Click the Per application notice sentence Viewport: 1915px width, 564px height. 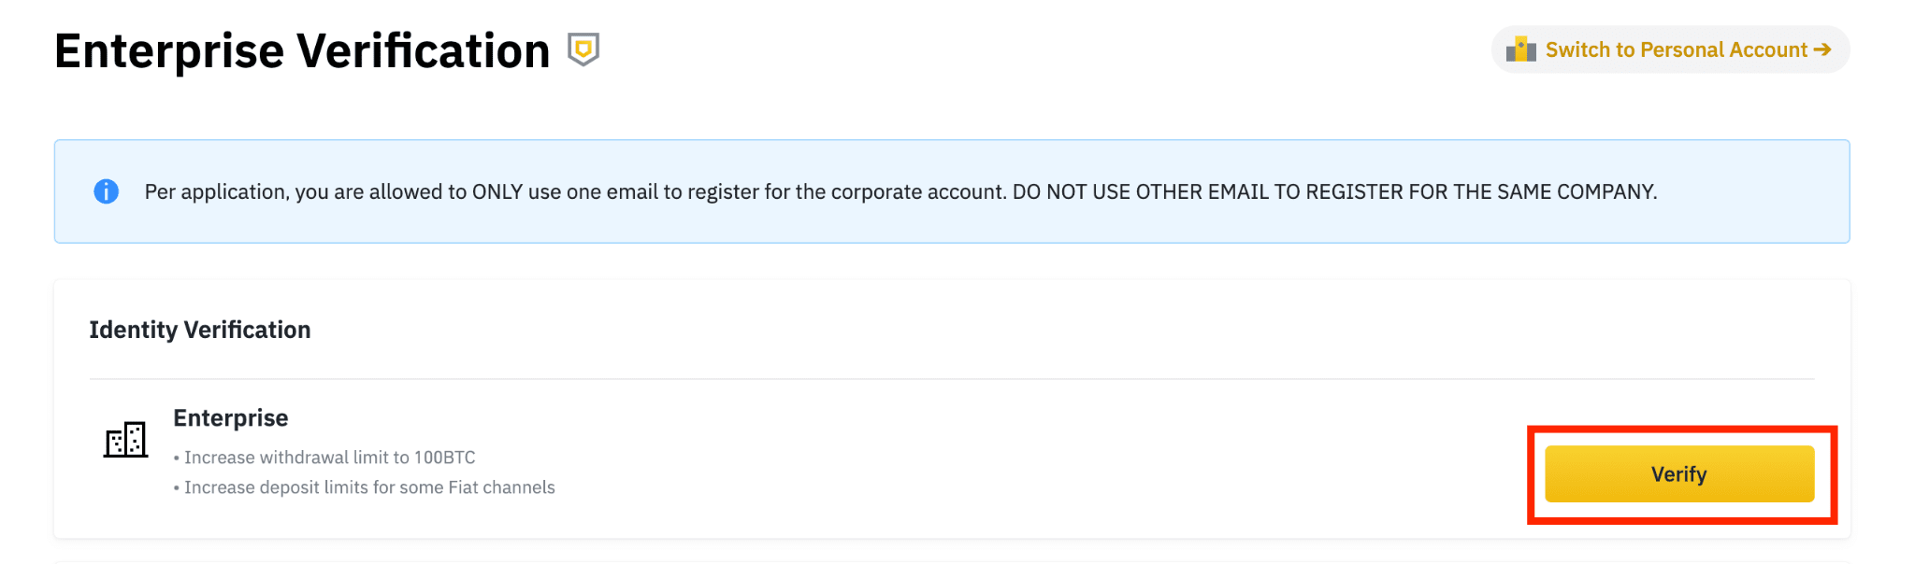click(x=575, y=191)
